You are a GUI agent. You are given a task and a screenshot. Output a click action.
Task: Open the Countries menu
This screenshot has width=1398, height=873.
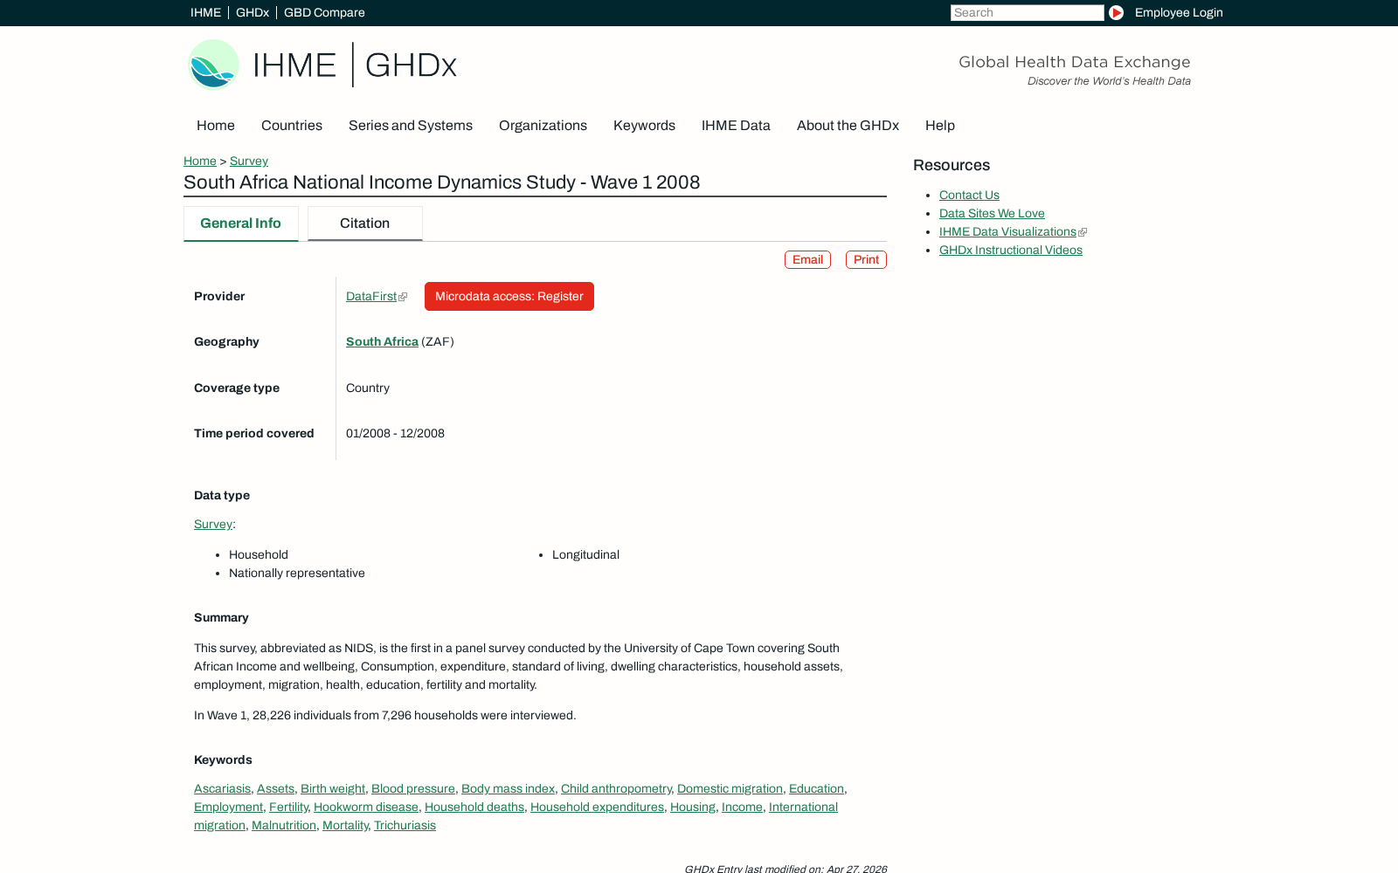(292, 126)
